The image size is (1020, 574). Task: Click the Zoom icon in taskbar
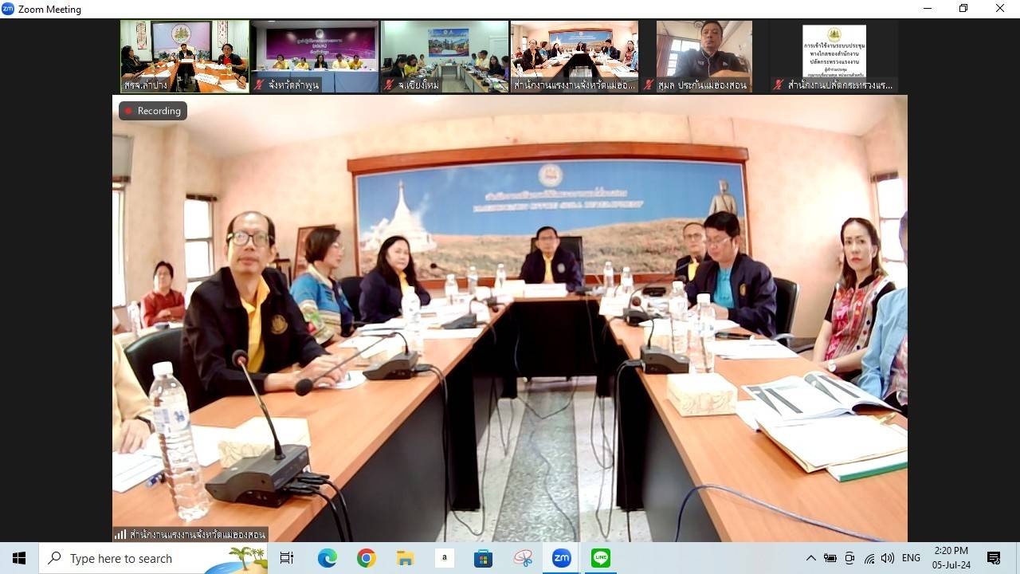click(562, 558)
